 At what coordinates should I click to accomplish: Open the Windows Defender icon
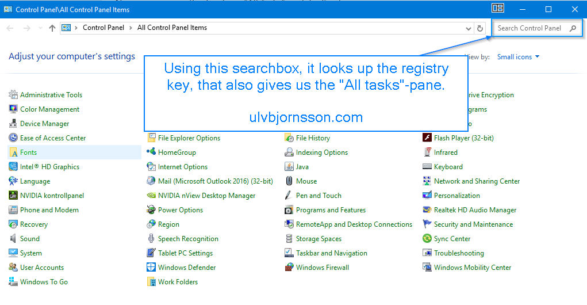coord(151,268)
